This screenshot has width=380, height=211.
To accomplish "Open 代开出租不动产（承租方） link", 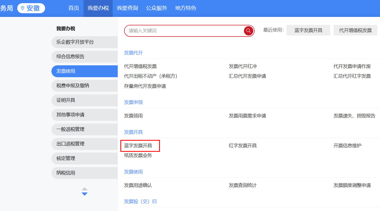I will tap(151, 76).
